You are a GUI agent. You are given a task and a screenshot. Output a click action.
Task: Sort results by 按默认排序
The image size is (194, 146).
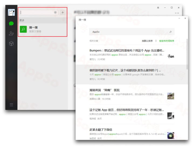pos(147,41)
